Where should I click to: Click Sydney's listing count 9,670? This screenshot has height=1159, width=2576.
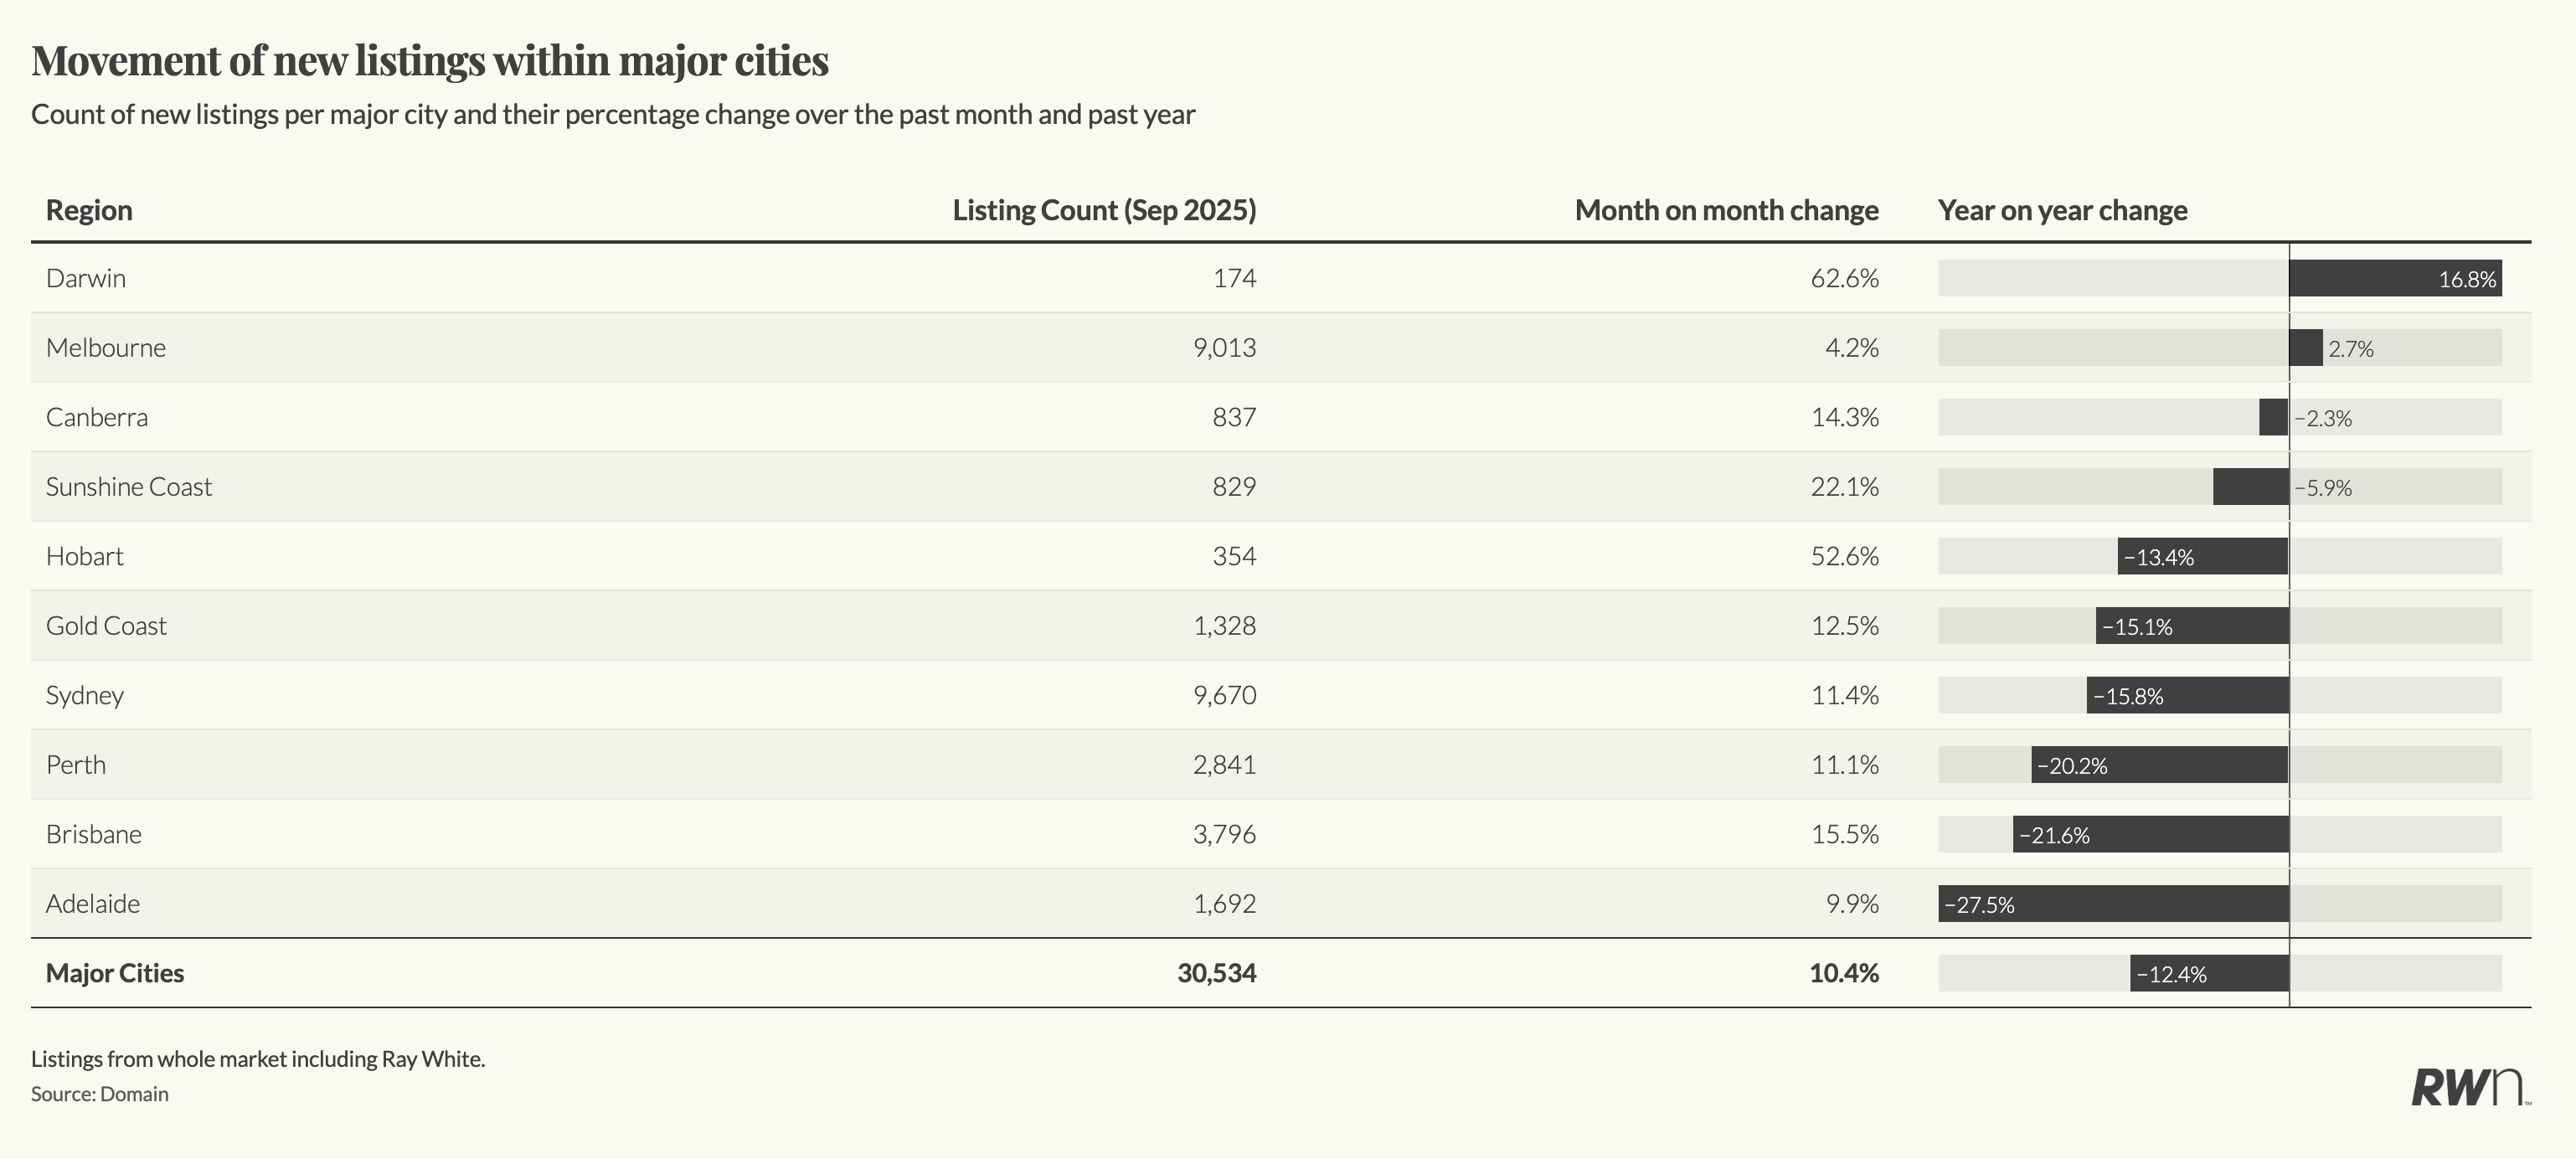[1224, 695]
